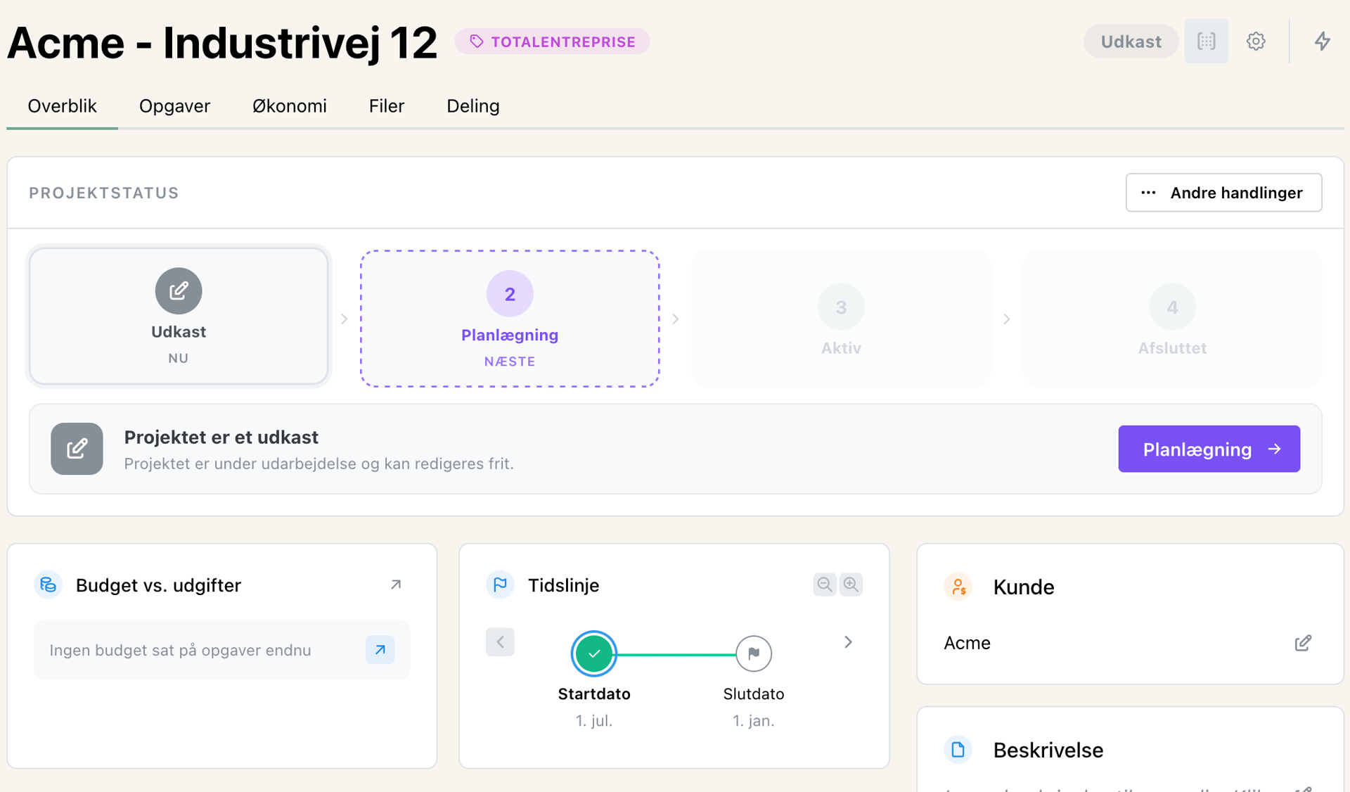
Task: Click the chevron between Udkast and Planlægning
Action: [345, 319]
